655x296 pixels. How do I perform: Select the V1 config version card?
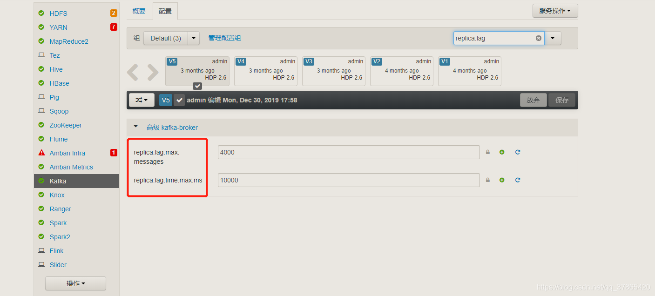pyautogui.click(x=469, y=71)
